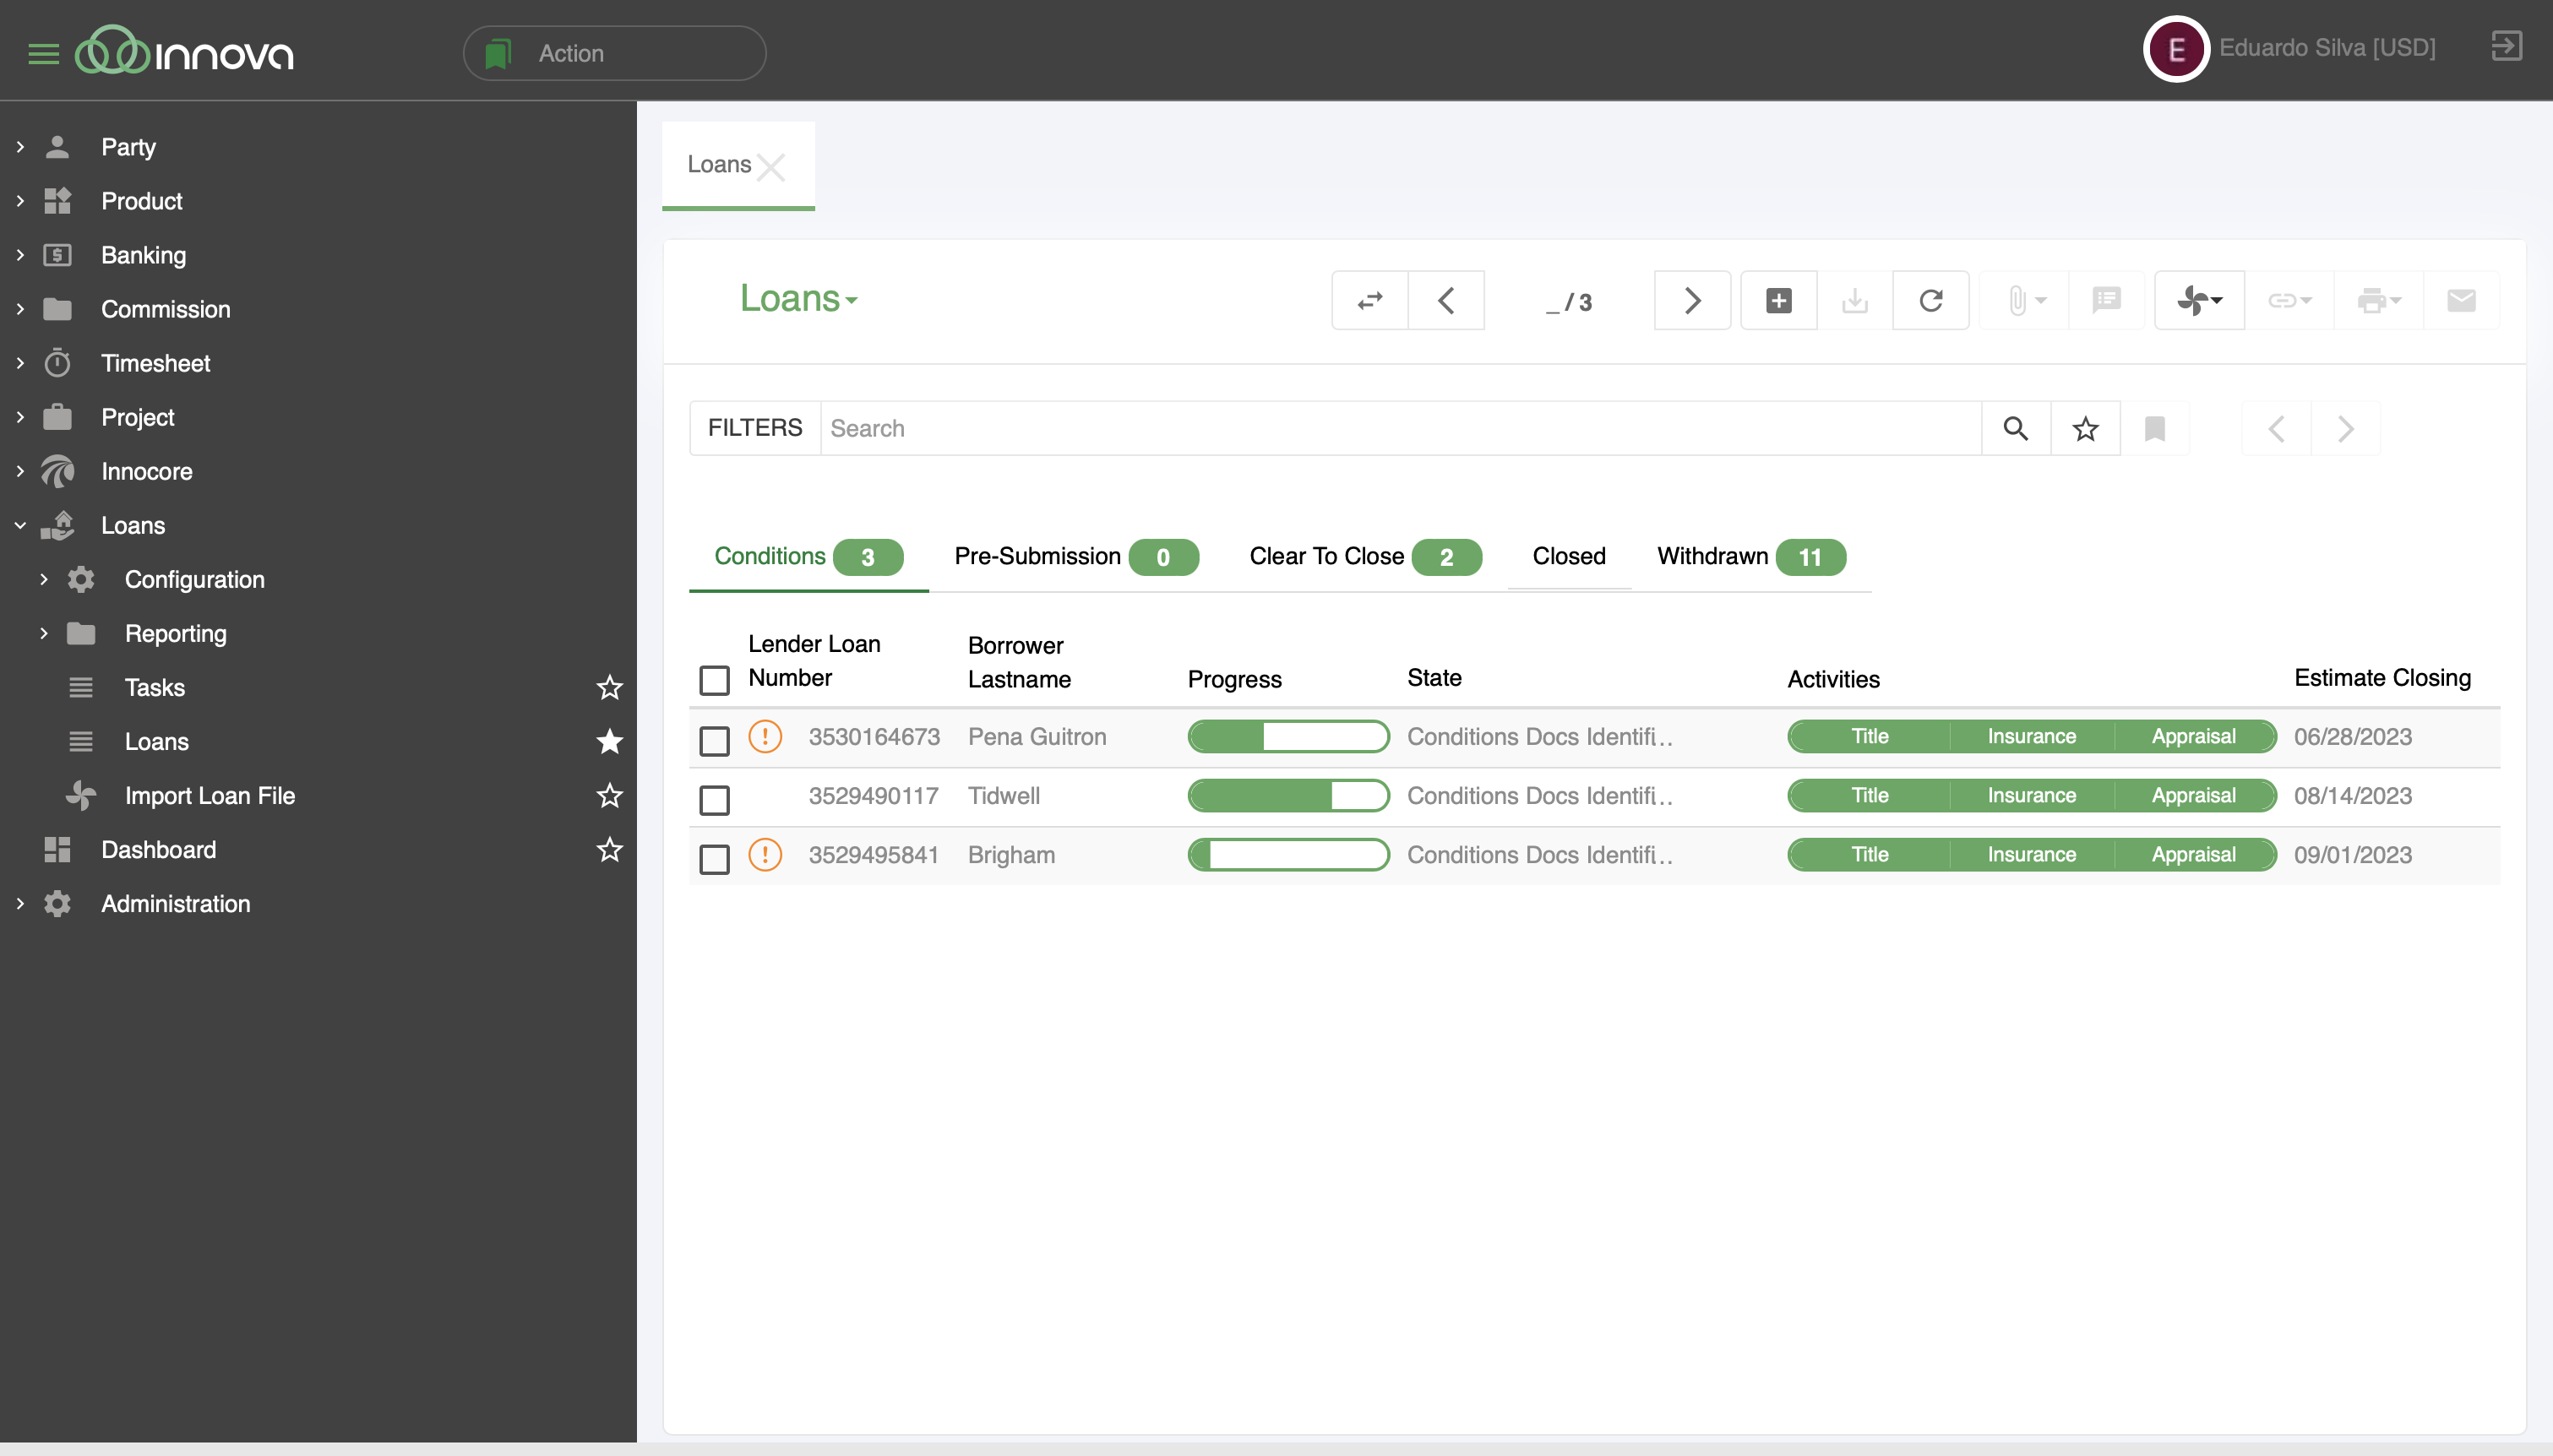Click into the Search input field
The image size is (2553, 1456).
[x=1400, y=428]
